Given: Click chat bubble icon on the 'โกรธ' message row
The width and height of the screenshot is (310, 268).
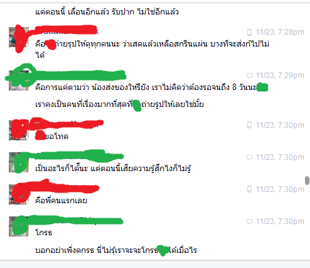Looking at the screenshot, I should pyautogui.click(x=249, y=221).
